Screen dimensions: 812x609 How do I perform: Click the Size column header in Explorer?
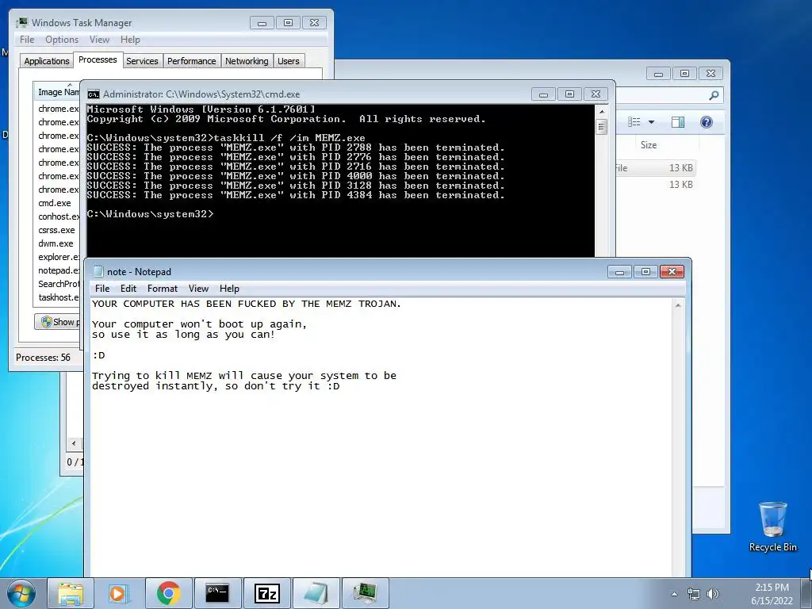[x=649, y=145]
